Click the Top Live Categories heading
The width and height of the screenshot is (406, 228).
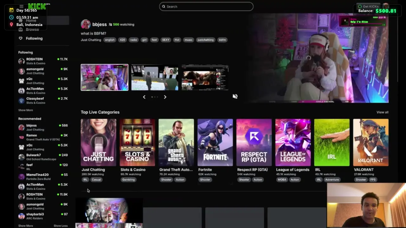100,112
